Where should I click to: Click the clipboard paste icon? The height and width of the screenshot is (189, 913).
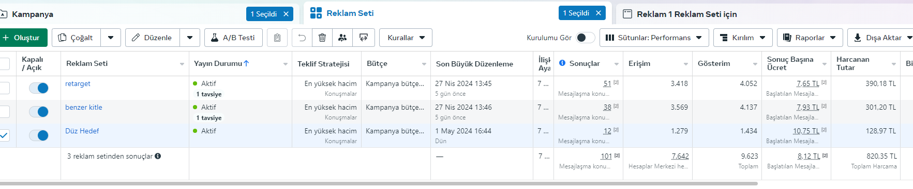(277, 38)
